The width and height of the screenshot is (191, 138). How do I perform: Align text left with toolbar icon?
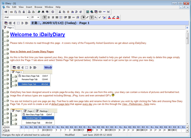(x=45, y=17)
